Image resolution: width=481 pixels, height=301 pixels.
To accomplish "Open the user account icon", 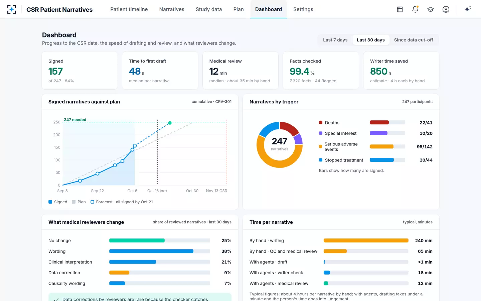I will tap(446, 9).
